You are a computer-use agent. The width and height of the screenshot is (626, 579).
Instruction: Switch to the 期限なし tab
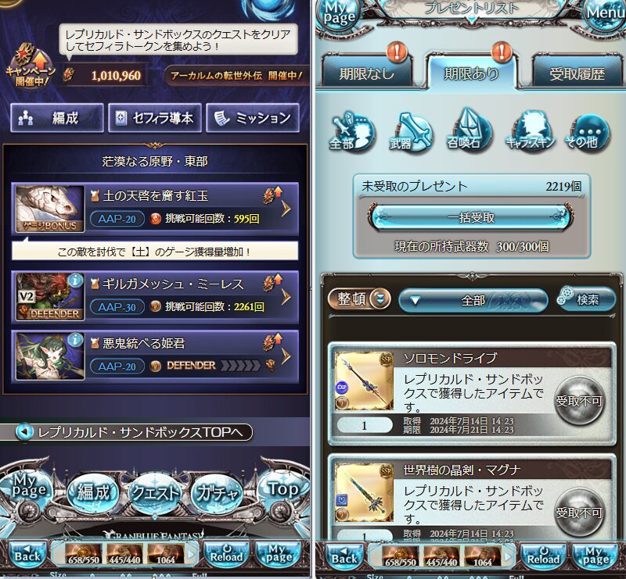click(367, 72)
